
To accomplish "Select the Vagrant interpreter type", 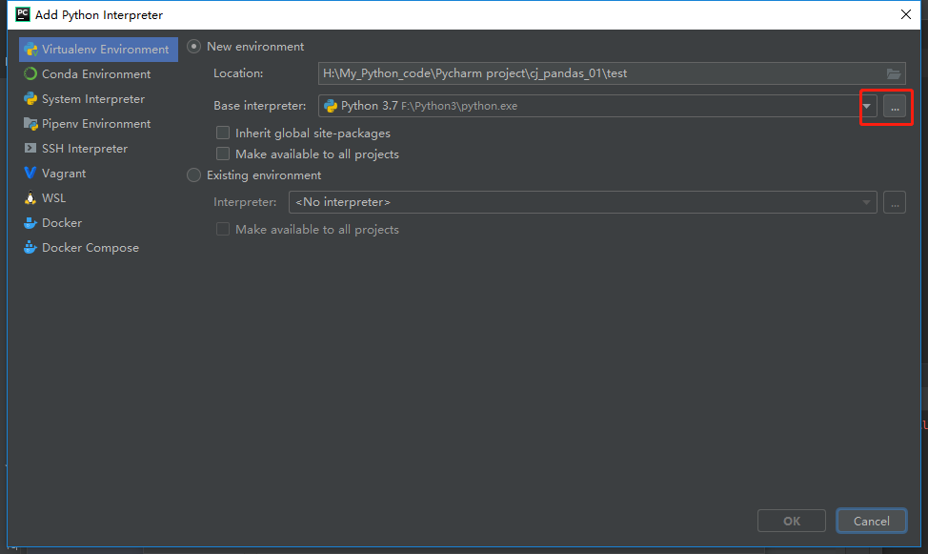I will coord(64,173).
